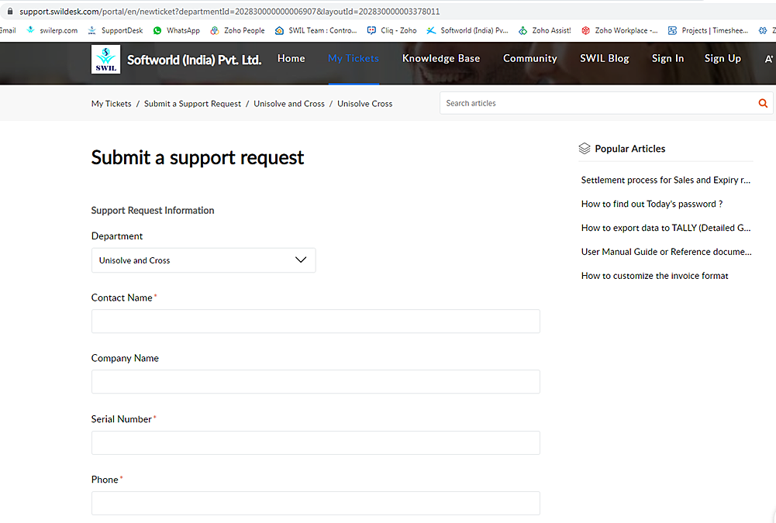This screenshot has width=776, height=523.
Task: Open the swilerp.com bookmark
Action: [x=52, y=30]
